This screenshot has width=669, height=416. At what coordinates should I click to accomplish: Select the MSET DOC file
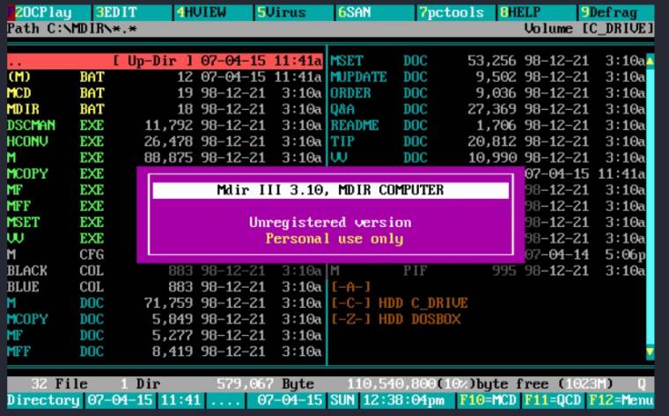click(488, 61)
